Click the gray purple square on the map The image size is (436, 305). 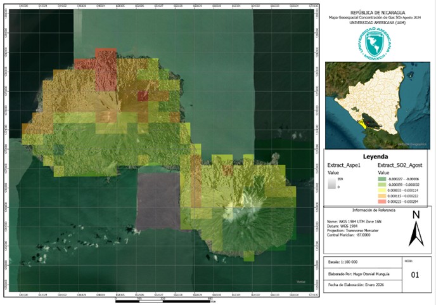(x=158, y=201)
